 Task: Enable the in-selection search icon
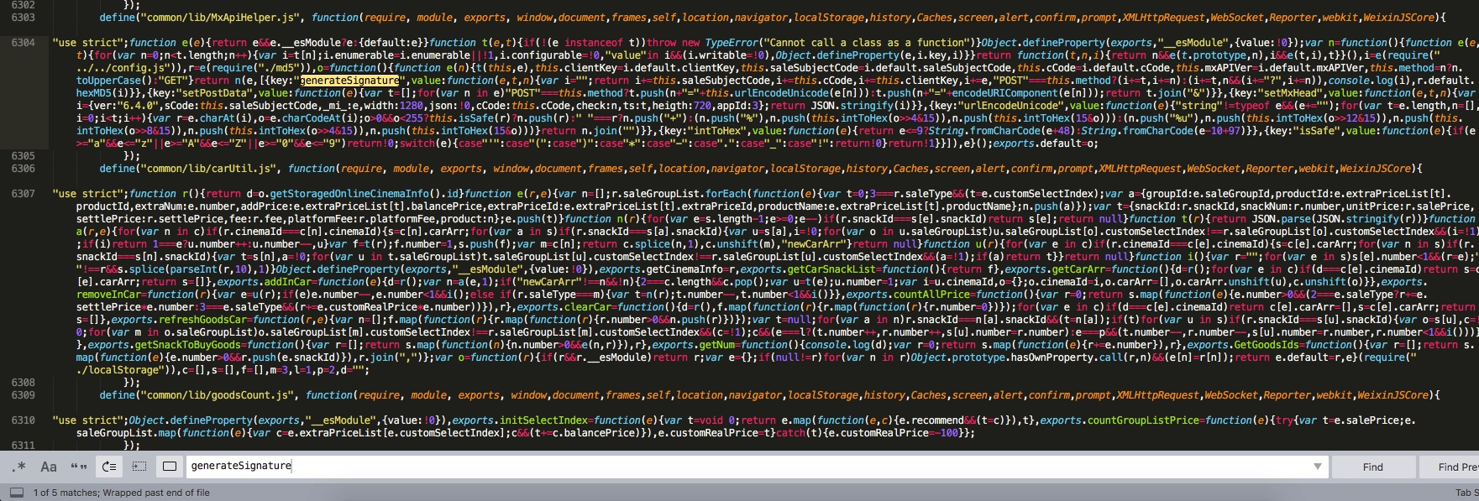(139, 467)
